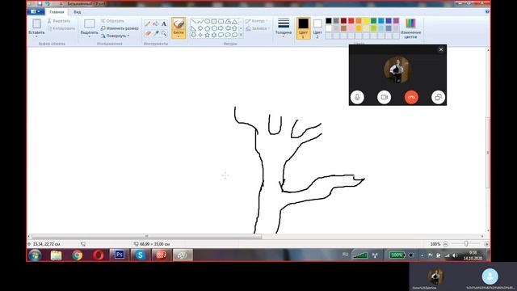
Task: Select the Magnifier tool
Action: (x=164, y=33)
